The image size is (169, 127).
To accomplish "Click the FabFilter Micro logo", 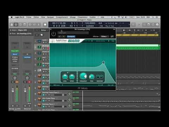I will 68,41.
